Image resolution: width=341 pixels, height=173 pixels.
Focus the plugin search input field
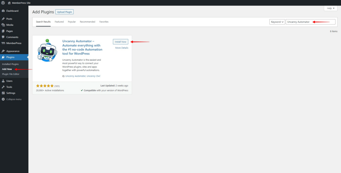click(x=310, y=22)
